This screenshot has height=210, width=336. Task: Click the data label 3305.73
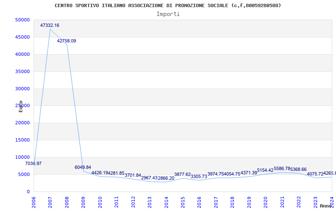click(x=199, y=176)
